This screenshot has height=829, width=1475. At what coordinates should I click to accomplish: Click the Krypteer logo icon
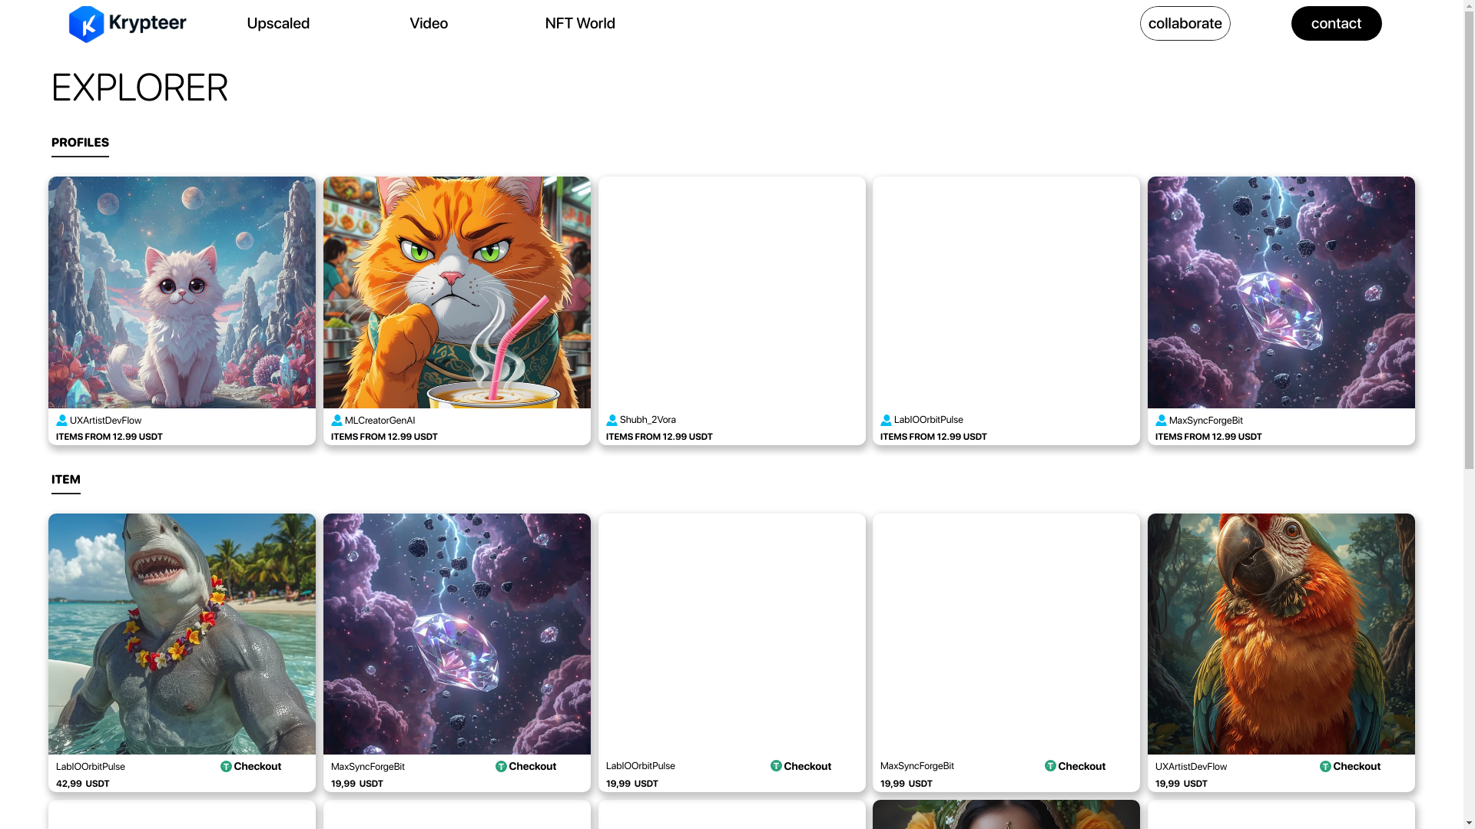[x=86, y=24]
